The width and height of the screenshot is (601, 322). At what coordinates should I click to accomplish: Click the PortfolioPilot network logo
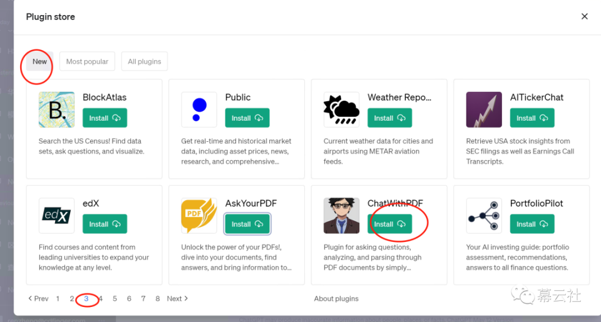pos(484,216)
